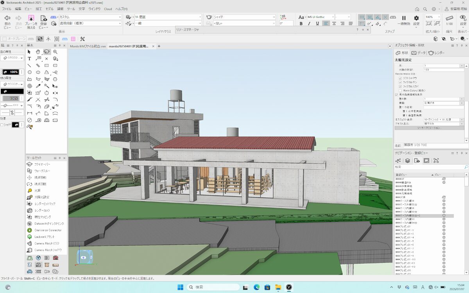Toggle フィジカルサン checkbox
469x293 pixels.
[400, 82]
